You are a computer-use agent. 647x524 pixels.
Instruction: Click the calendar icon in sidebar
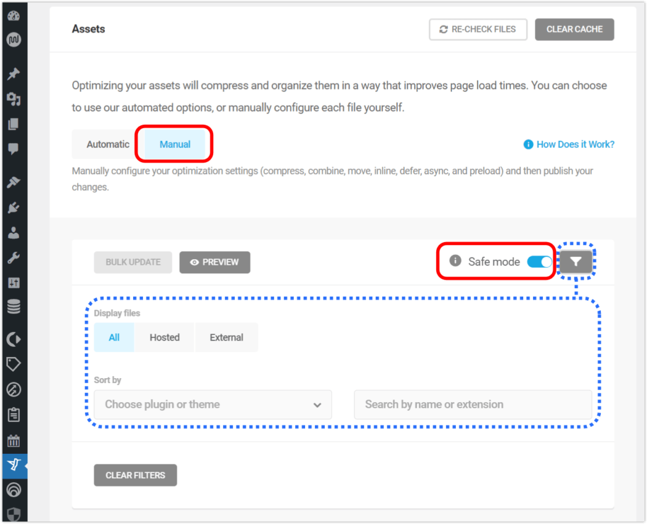[13, 440]
